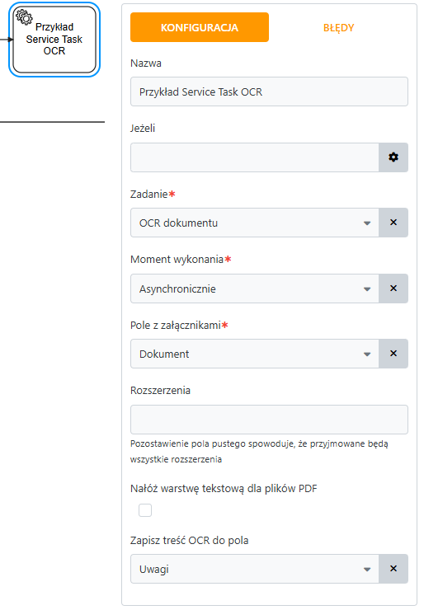Switch to the BŁĘDY tab

[x=339, y=28]
